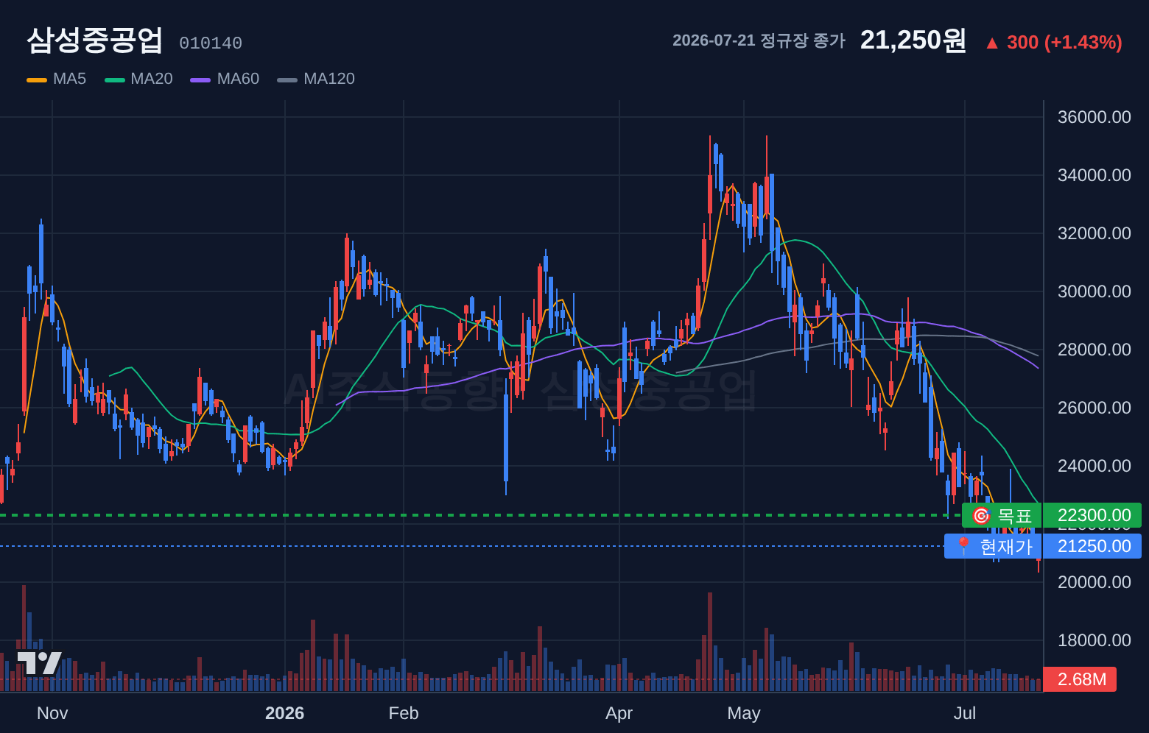Image resolution: width=1149 pixels, height=733 pixels.
Task: Toggle the MA120 legend line
Action: click(316, 79)
